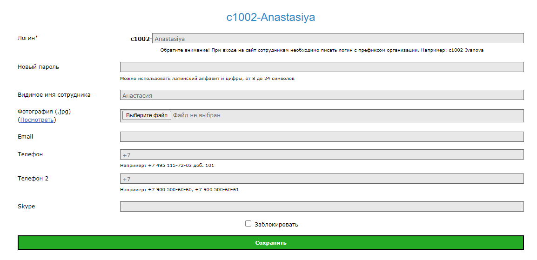Click the Email field label

(25, 137)
